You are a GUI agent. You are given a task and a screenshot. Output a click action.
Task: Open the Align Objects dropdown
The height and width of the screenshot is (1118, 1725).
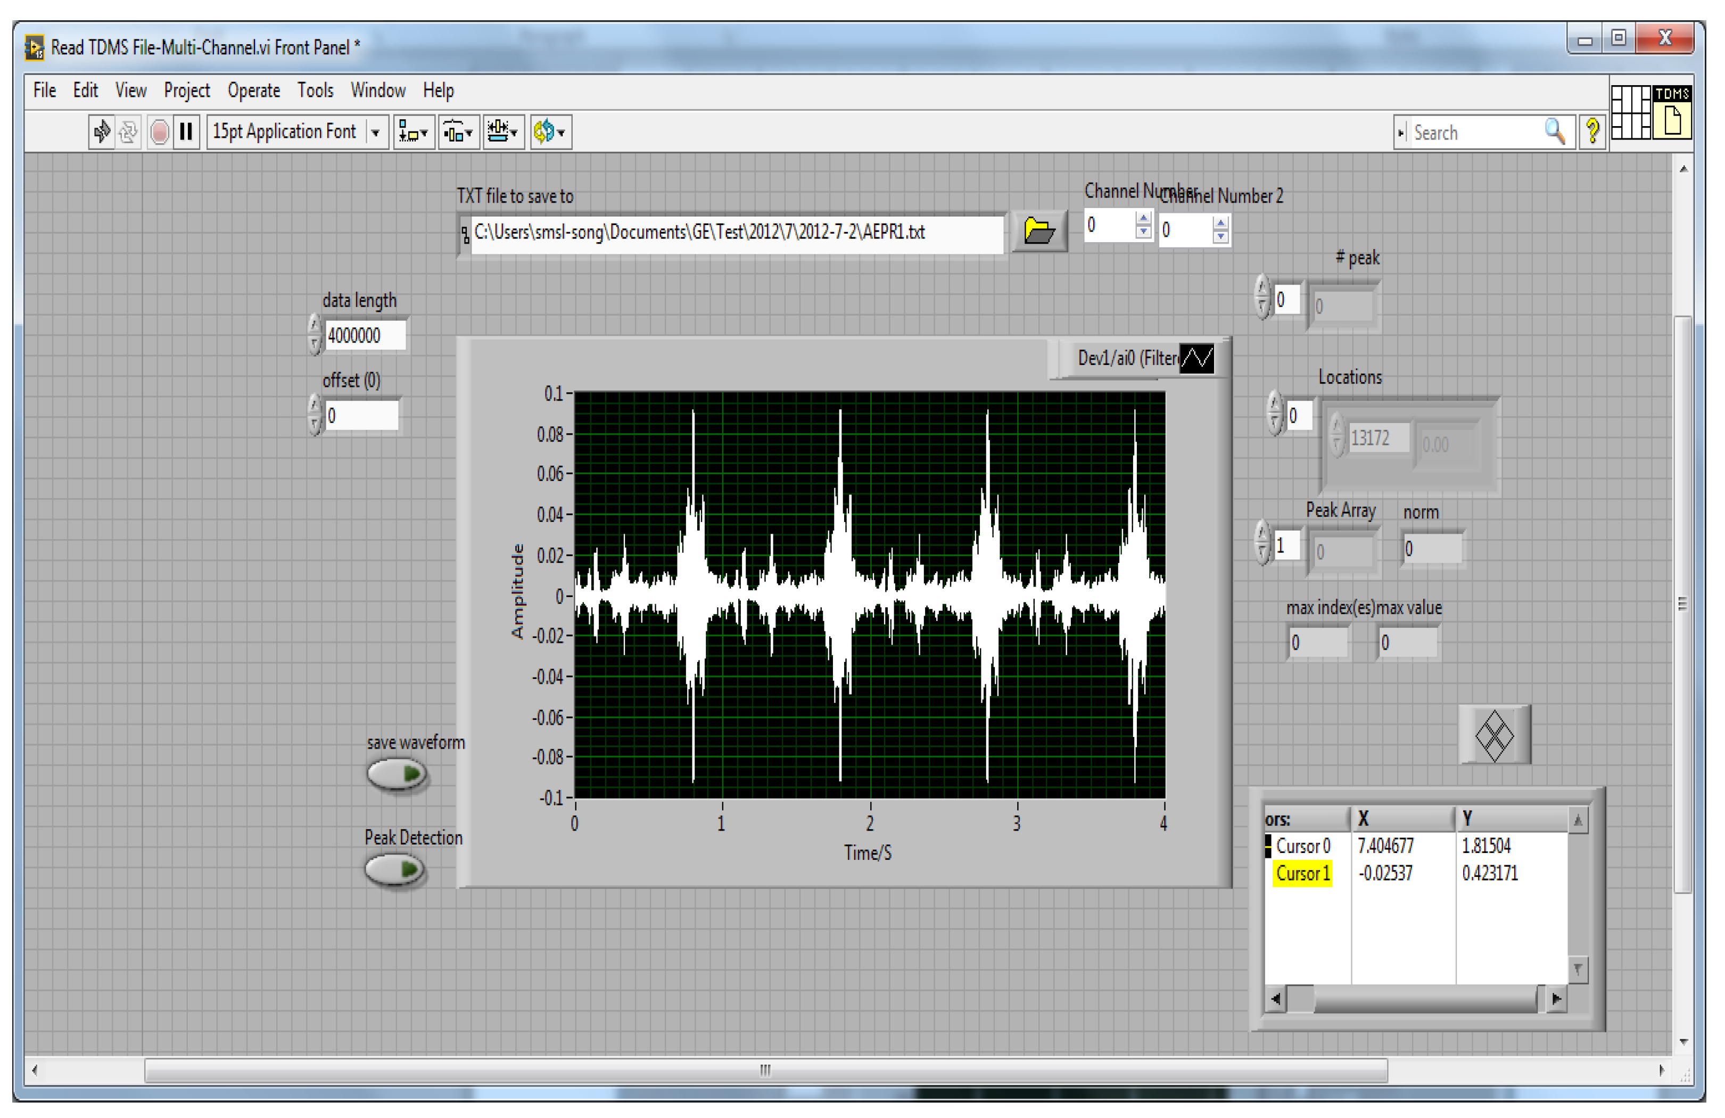pyautogui.click(x=414, y=132)
